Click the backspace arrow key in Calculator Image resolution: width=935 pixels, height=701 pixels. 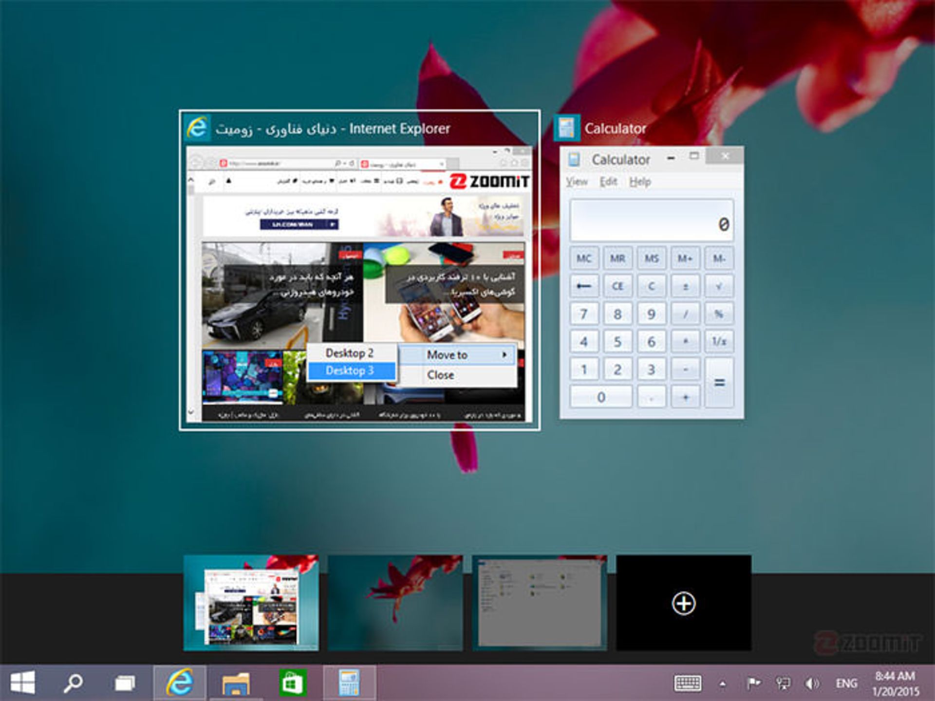point(584,286)
